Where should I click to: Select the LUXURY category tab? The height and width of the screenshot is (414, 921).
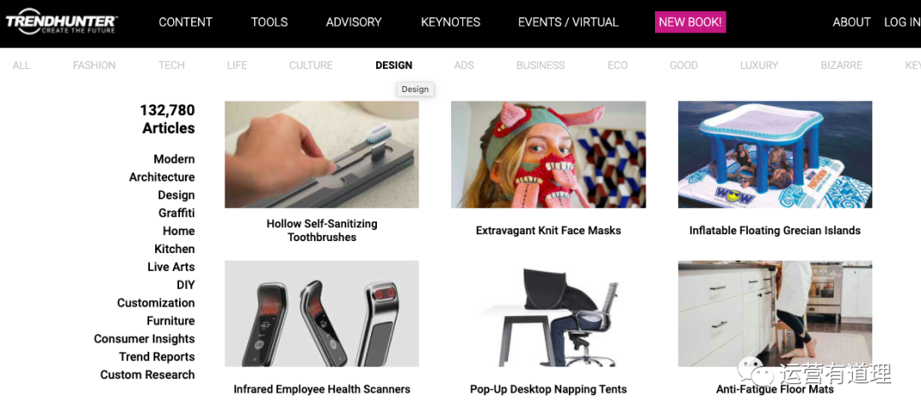pos(759,65)
